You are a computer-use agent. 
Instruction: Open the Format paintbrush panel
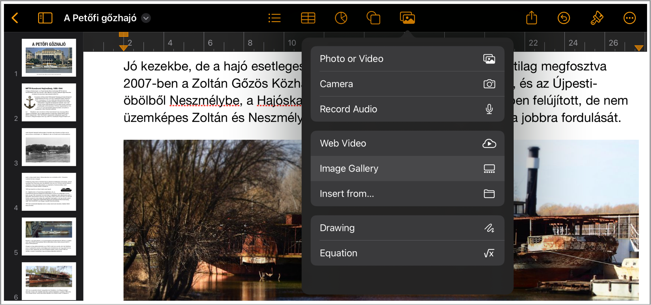pos(597,18)
